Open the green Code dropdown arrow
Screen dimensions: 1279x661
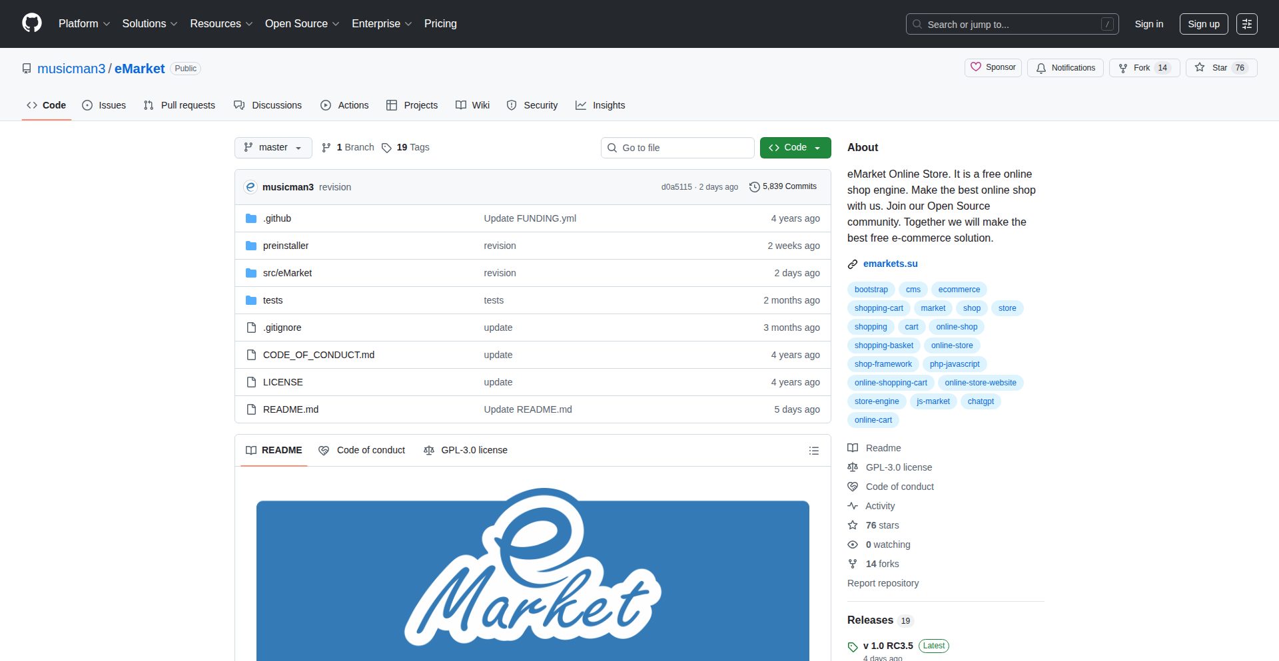point(818,147)
